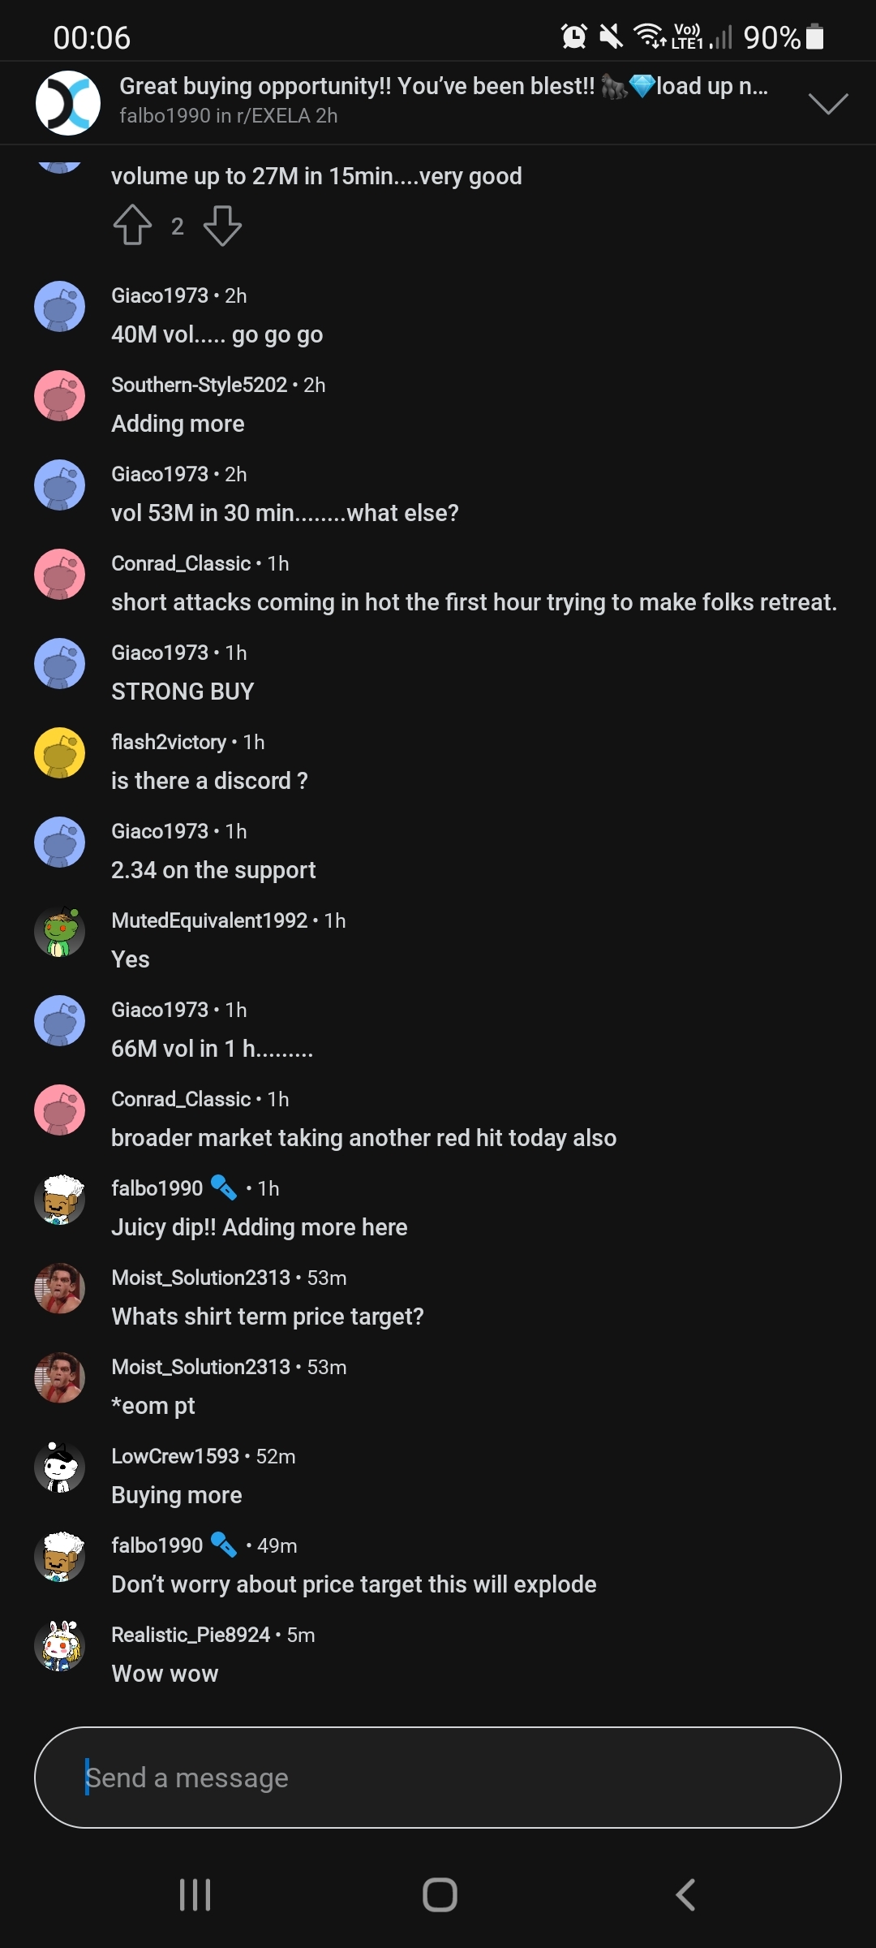Viewport: 876px width, 1948px height.
Task: Open LowCrew1593's avatar
Action: click(60, 1467)
